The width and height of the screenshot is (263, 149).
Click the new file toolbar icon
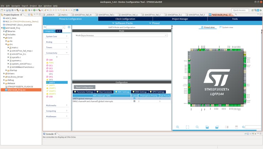pyautogui.click(x=2, y=10)
